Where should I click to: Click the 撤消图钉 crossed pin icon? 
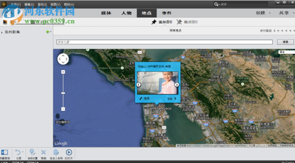179,22
